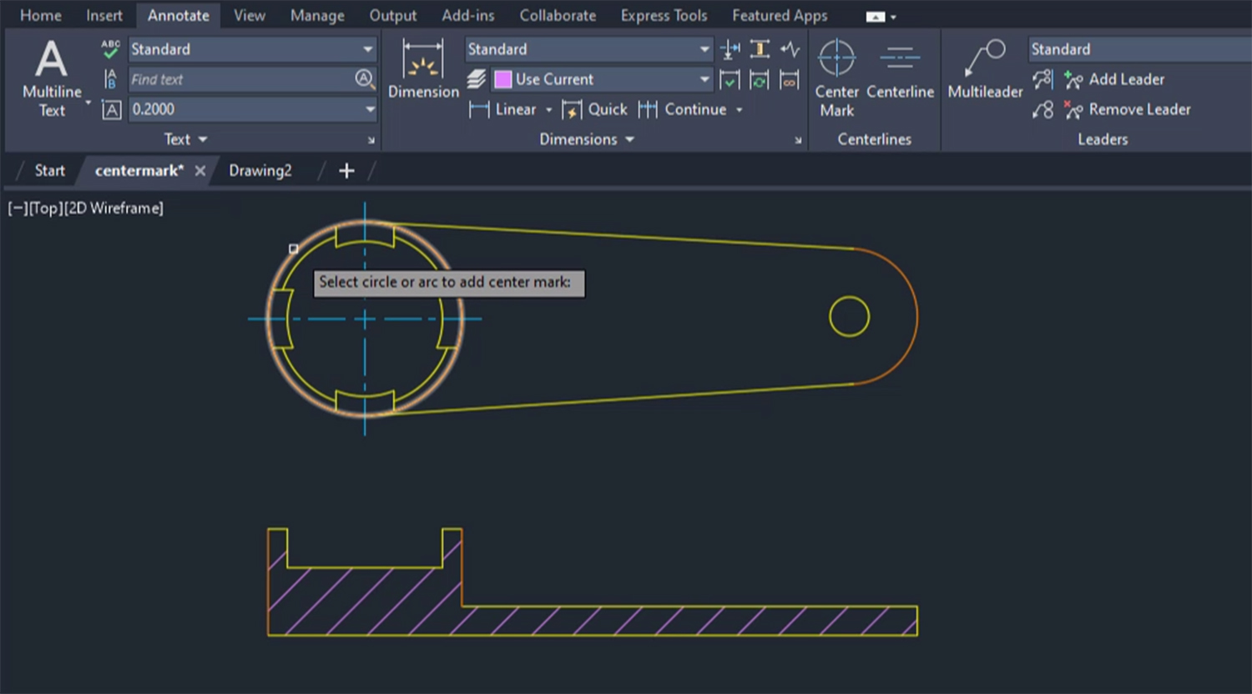
Task: Switch to the Drawing2 tab
Action: [260, 170]
